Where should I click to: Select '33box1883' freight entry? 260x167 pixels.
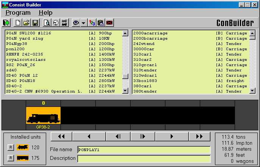[191, 81]
